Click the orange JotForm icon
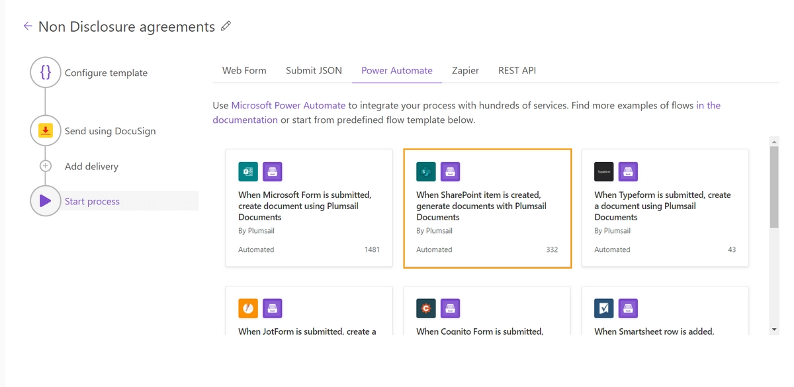Screen dimensions: 794x387 (248, 308)
